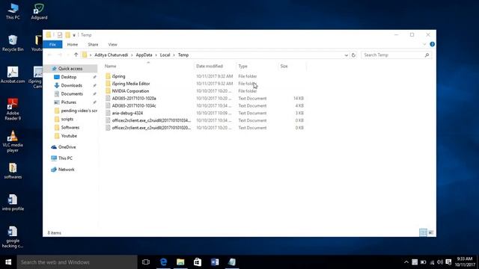Screen dimensions: 479x269
Task: Refresh the Temp folder view
Action: pos(353,55)
